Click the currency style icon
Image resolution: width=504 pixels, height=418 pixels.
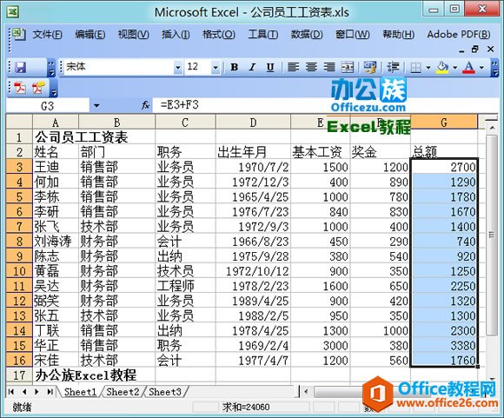coord(369,67)
